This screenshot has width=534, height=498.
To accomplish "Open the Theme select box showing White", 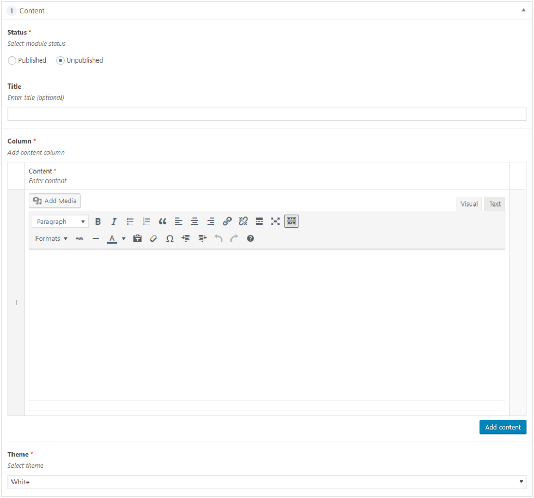I will click(x=266, y=482).
